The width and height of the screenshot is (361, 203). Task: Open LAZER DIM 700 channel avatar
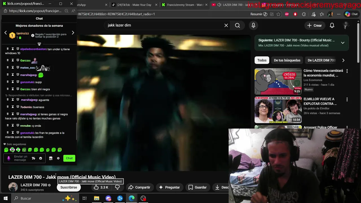(13, 187)
